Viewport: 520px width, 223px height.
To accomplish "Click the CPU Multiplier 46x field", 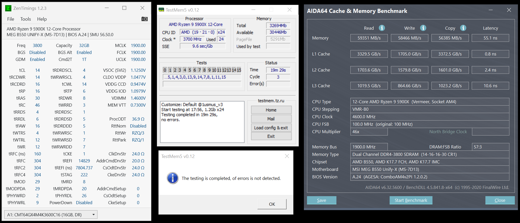I will (369, 132).
